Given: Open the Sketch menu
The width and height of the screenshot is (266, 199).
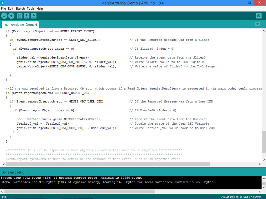Looking at the screenshot, I should (19, 8).
